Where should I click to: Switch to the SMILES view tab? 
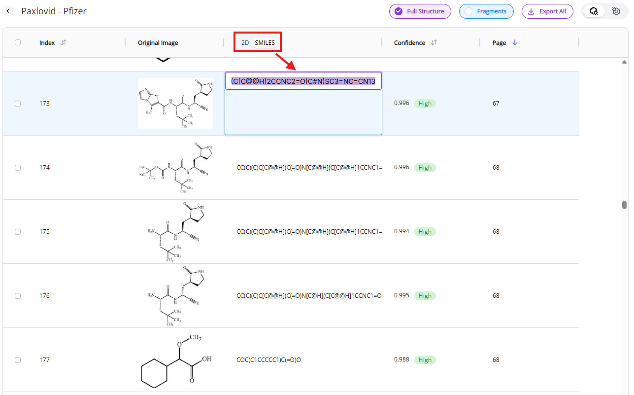(265, 43)
